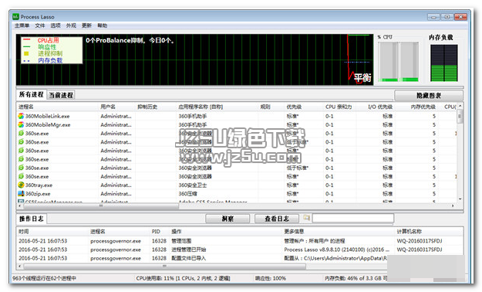This screenshot has height=292, width=482.
Task: Click the 操作 log column header
Action: click(x=177, y=232)
